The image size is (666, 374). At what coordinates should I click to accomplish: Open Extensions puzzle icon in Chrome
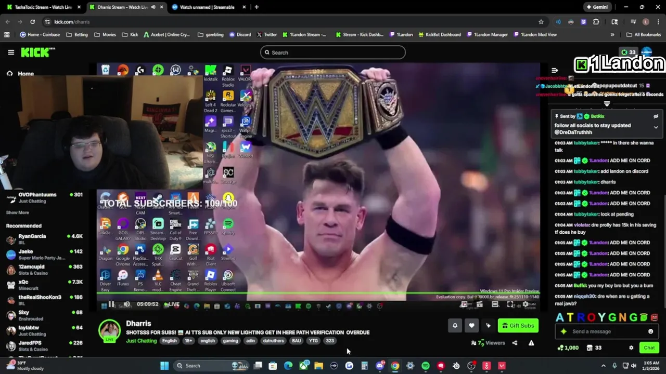[x=596, y=22]
